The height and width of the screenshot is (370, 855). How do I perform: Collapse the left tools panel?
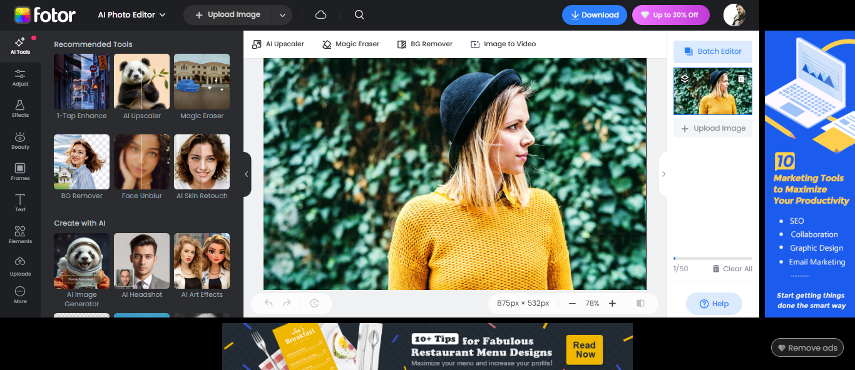(x=247, y=174)
